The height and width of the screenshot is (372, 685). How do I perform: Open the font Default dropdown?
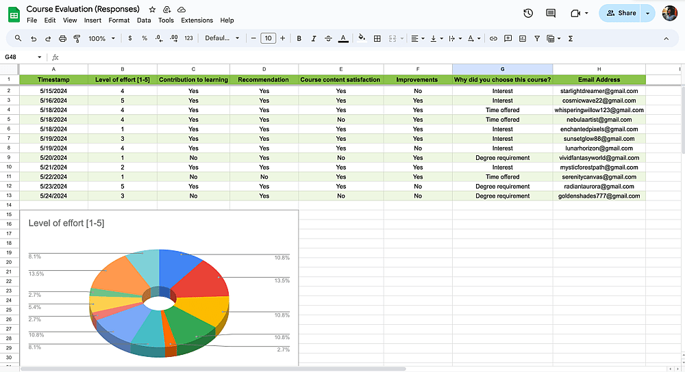point(222,38)
